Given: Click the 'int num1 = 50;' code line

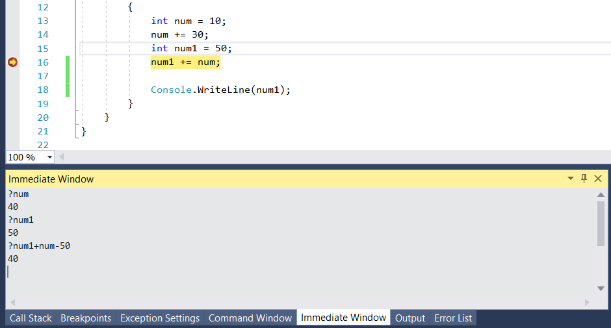Looking at the screenshot, I should coord(191,48).
